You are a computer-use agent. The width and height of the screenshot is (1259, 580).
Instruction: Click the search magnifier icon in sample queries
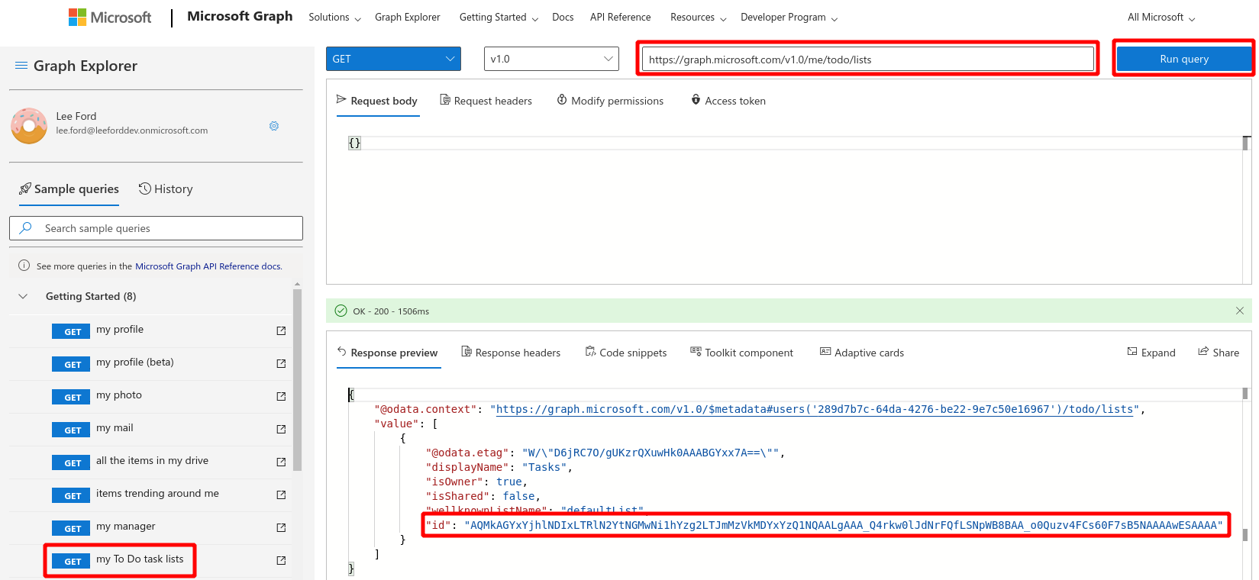coord(25,227)
